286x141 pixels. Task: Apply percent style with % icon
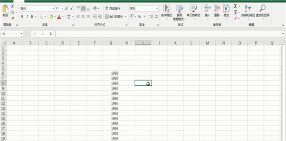click(140, 17)
